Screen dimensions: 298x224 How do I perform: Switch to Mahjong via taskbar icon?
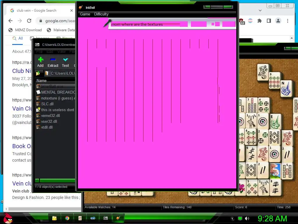80,218
